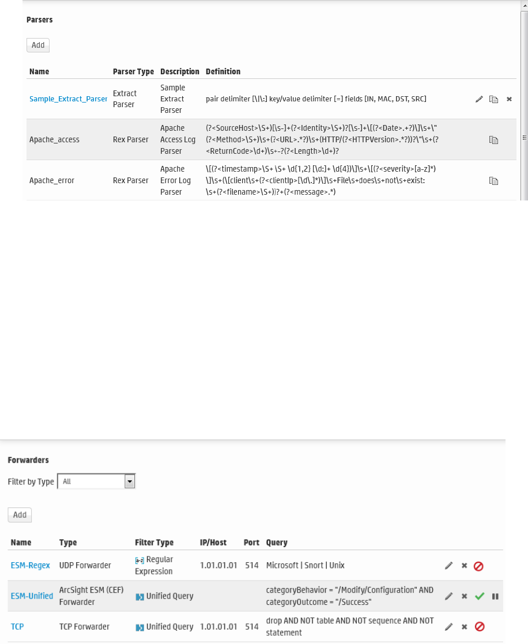Edit the TCP forwarder pencil icon
Image resolution: width=528 pixels, height=644 pixels.
449,627
